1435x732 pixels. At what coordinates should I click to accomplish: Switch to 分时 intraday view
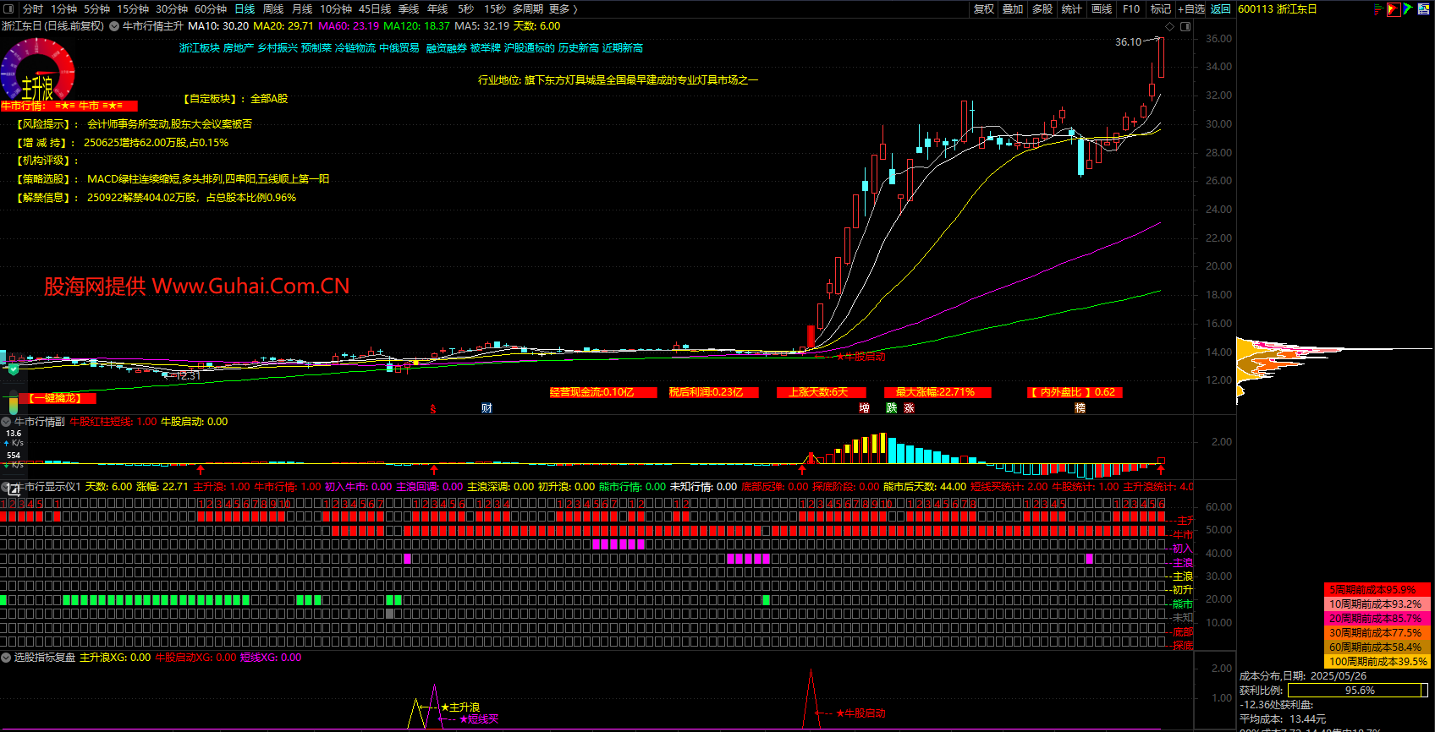coord(32,8)
